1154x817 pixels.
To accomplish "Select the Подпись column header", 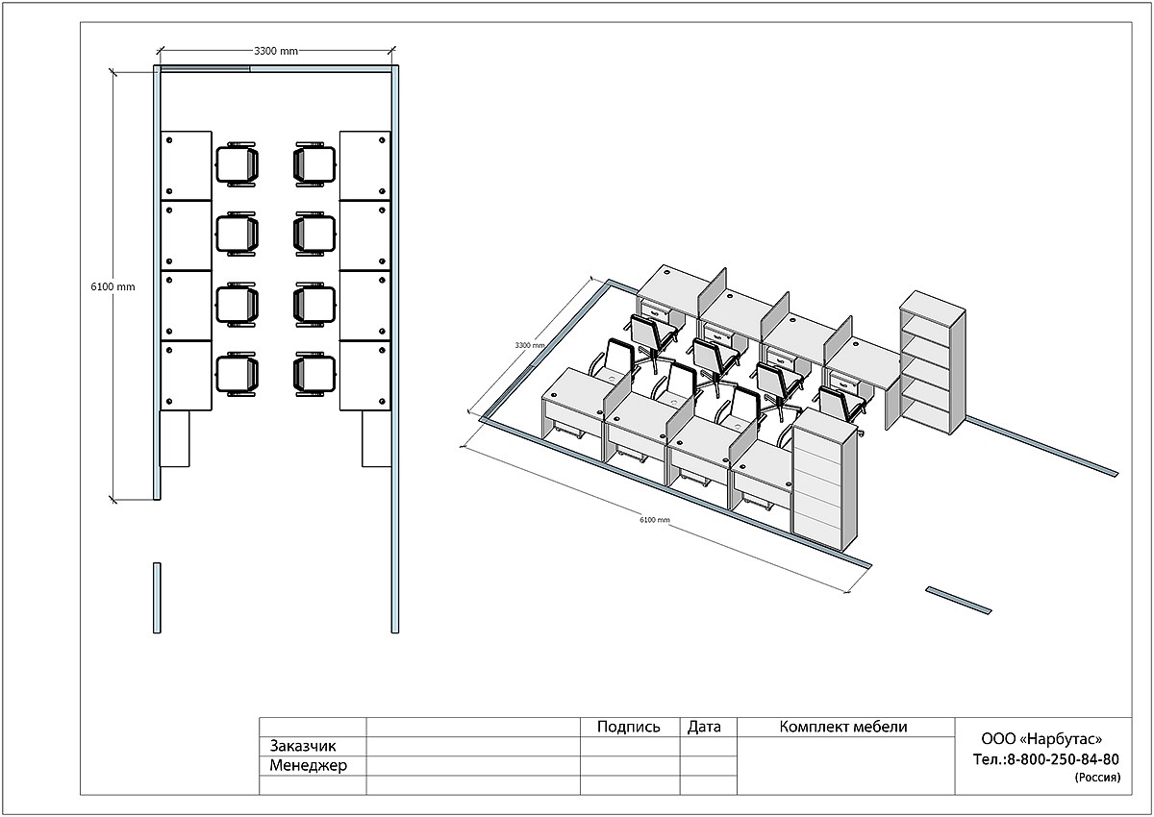I will [x=629, y=728].
